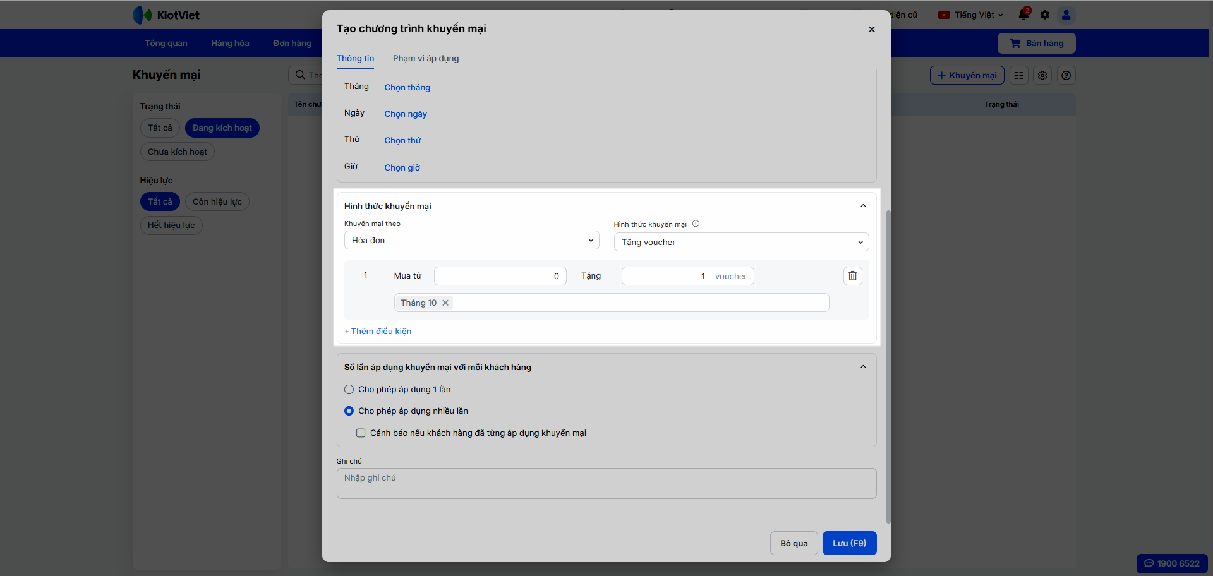
Task: Click the Nhập ghi chú text area
Action: pyautogui.click(x=606, y=483)
